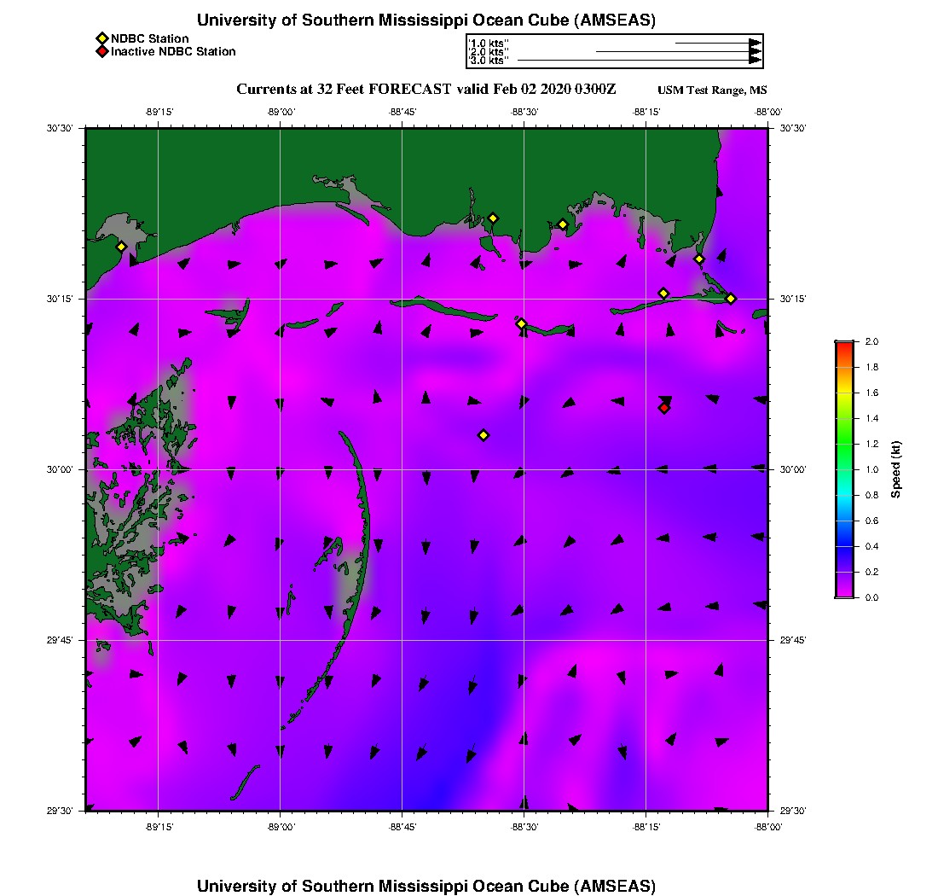
Task: Click 'USM Test Range, MS' label
Action: 712,90
